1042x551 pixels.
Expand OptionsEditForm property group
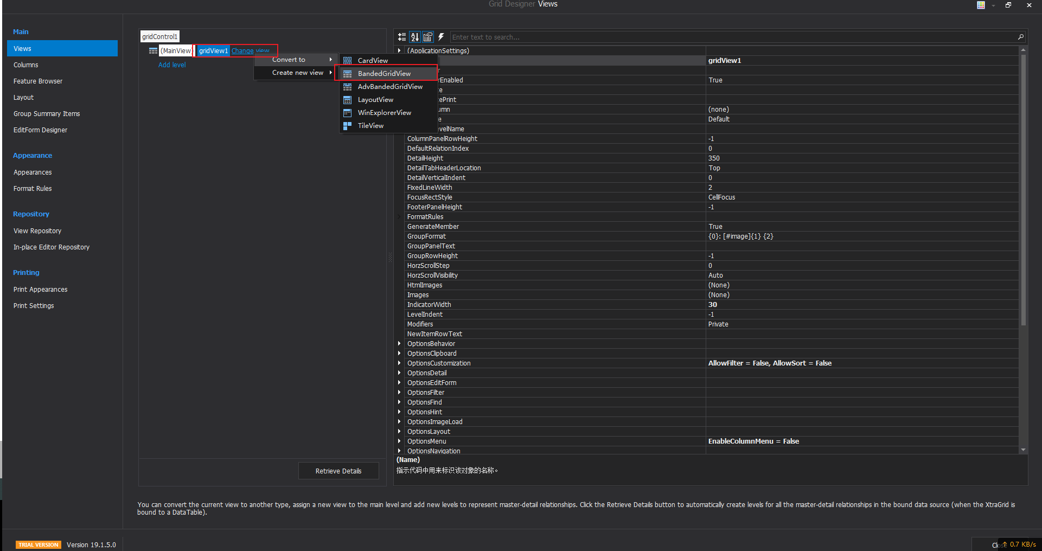pyautogui.click(x=400, y=382)
